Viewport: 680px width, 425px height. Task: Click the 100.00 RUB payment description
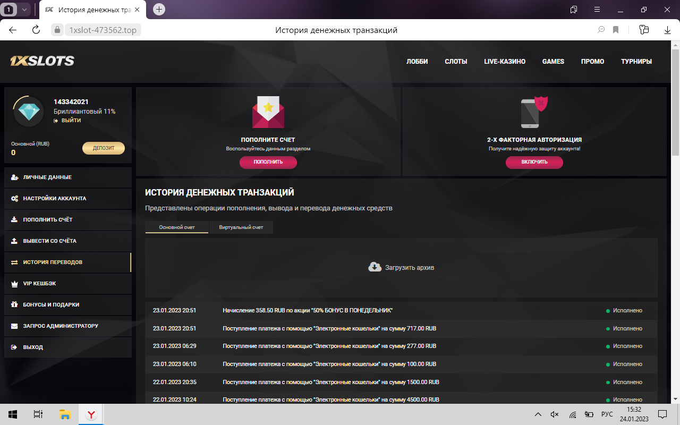tap(329, 364)
